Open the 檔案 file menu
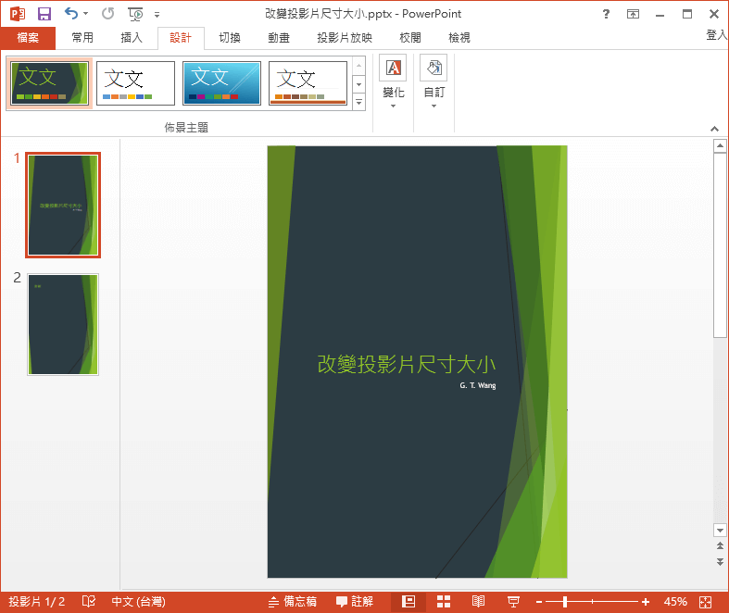This screenshot has height=613, width=729. [28, 38]
